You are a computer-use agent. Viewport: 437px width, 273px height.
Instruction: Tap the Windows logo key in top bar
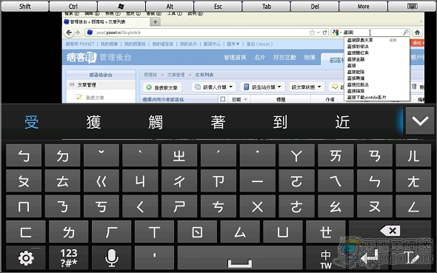coord(121,6)
